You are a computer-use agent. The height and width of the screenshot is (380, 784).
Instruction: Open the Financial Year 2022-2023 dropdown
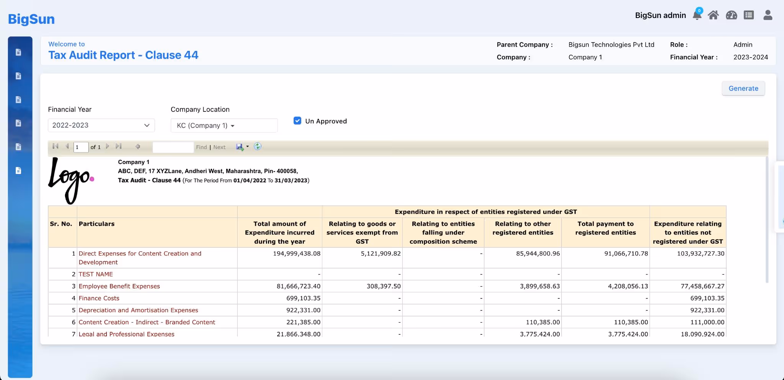pos(101,125)
